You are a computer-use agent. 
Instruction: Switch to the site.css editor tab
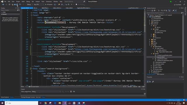click(x=35, y=8)
